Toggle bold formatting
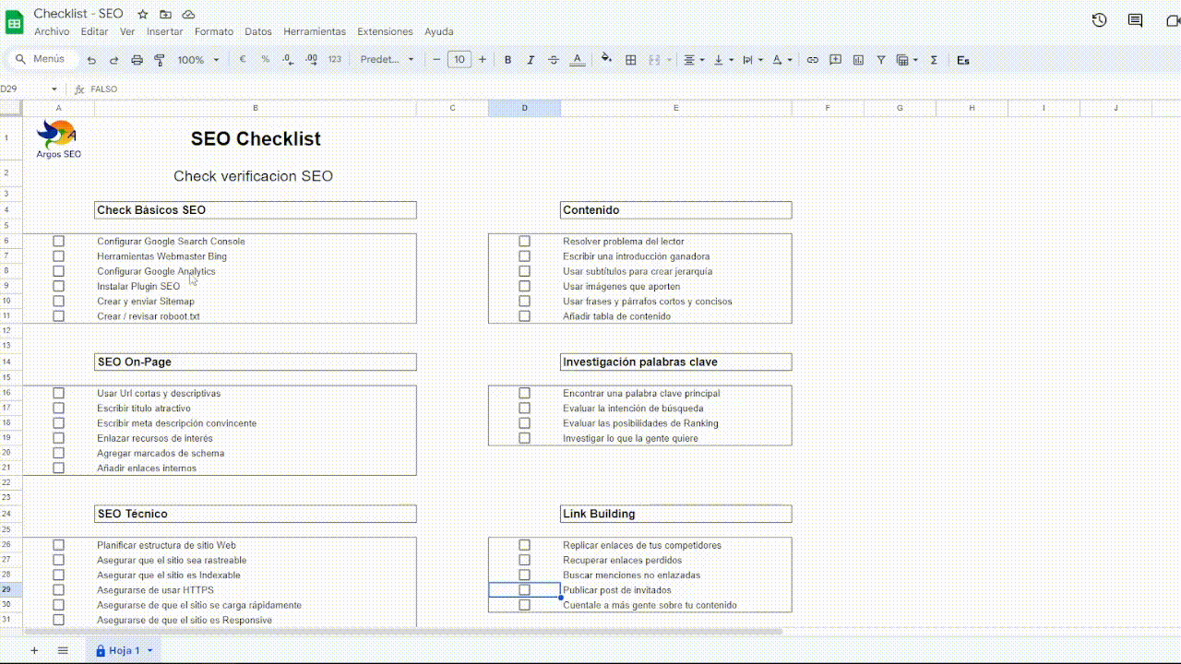This screenshot has width=1181, height=664. [507, 60]
